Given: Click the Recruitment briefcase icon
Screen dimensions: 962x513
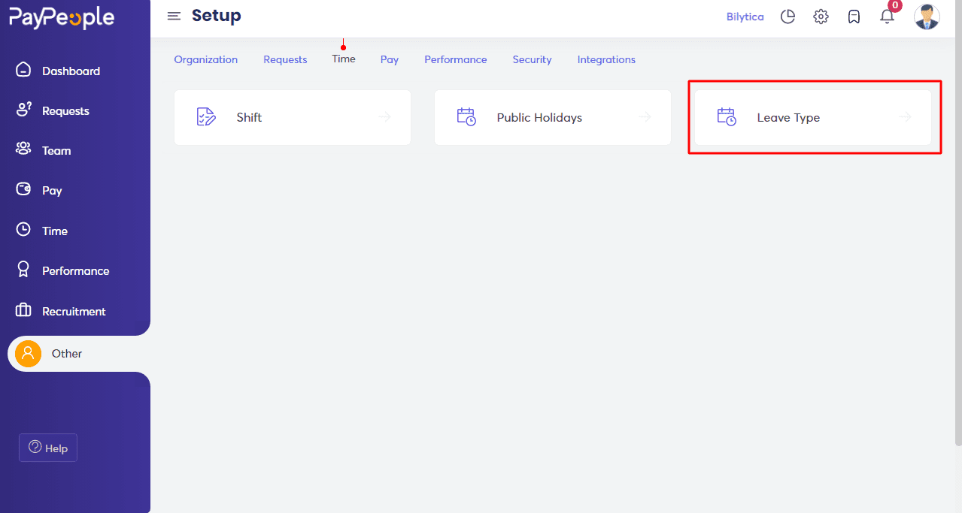Looking at the screenshot, I should pos(23,310).
